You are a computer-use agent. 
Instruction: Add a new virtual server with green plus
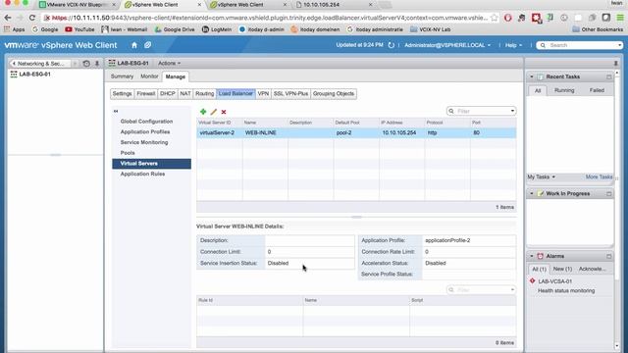tap(203, 112)
